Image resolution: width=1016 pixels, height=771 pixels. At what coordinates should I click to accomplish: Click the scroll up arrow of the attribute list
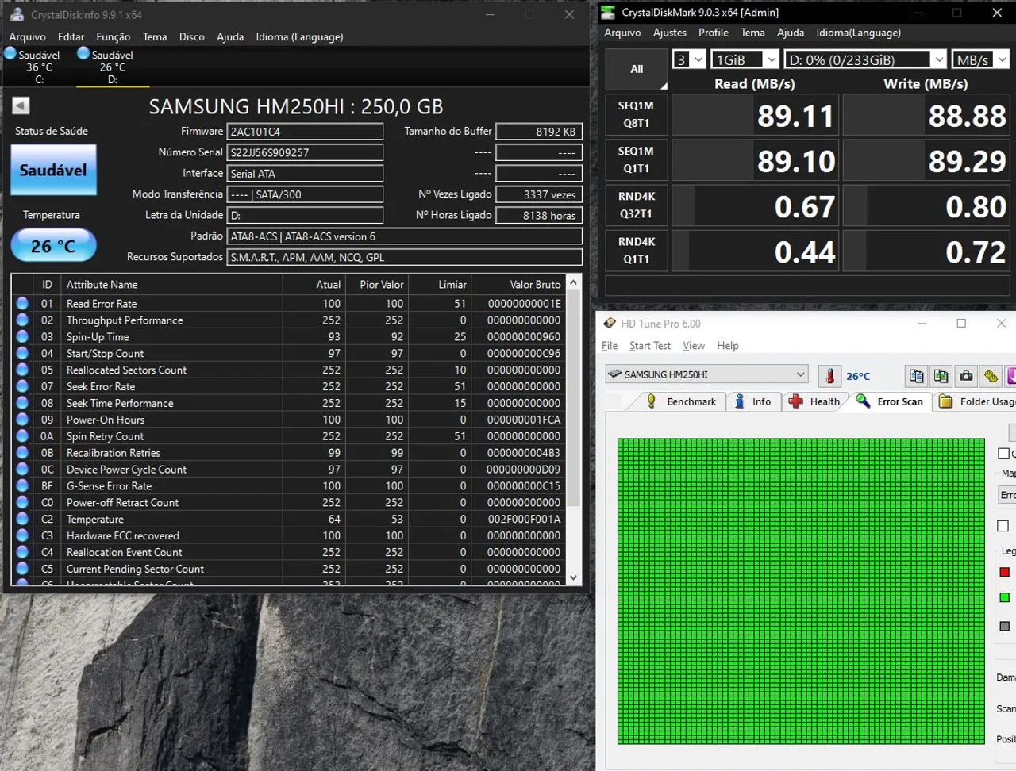(575, 282)
